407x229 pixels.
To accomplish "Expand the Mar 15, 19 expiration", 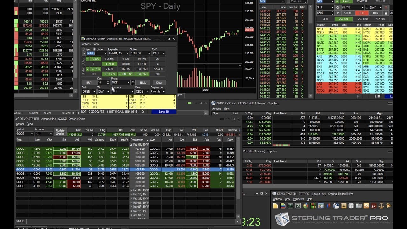I will coord(131,211).
